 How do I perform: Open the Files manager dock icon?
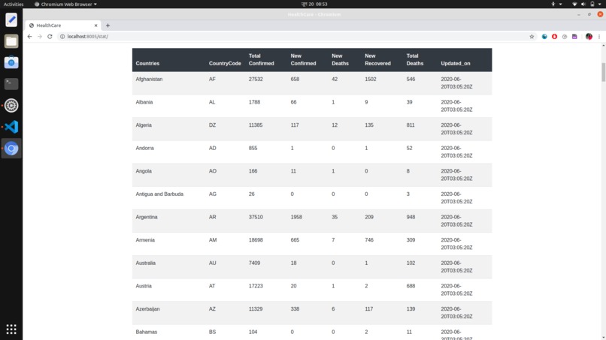pos(11,41)
